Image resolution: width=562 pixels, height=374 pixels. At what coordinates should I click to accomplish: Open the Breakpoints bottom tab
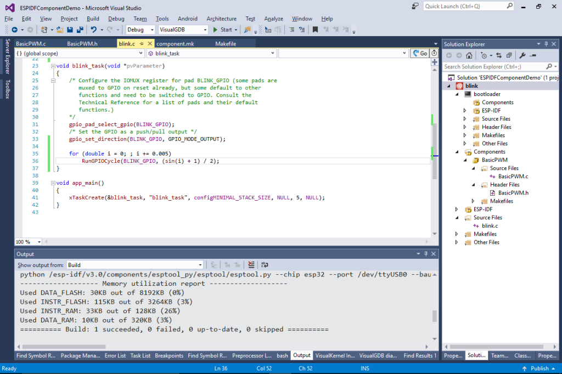pos(169,355)
